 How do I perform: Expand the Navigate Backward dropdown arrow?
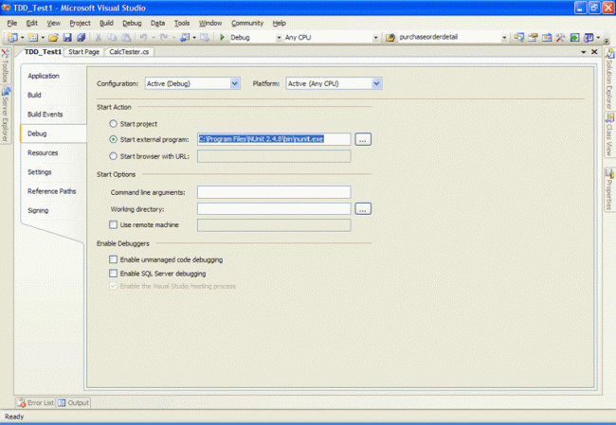coord(194,38)
